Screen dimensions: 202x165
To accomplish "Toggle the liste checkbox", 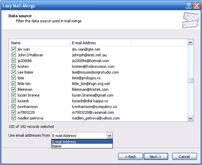I will click(13, 78).
